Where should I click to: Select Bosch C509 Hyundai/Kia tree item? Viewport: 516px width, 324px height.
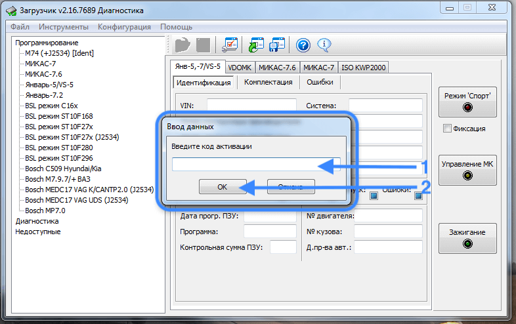coord(63,169)
